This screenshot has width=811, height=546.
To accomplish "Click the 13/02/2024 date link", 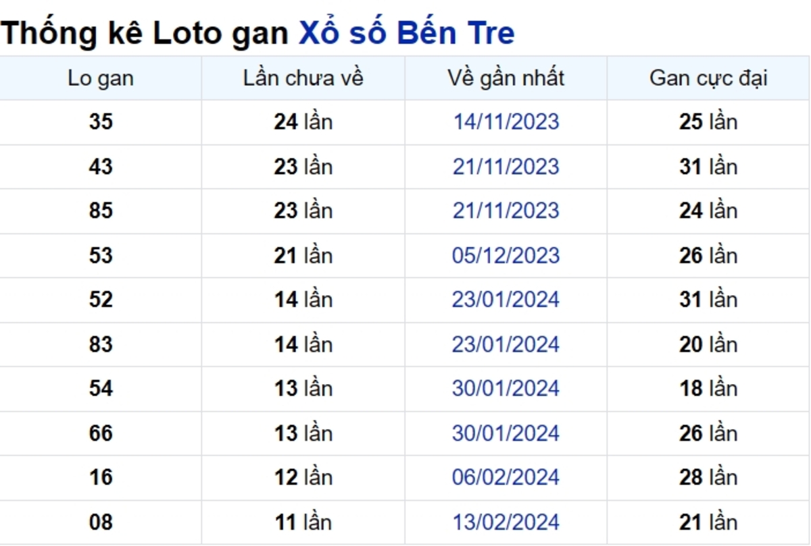I will pos(506,522).
